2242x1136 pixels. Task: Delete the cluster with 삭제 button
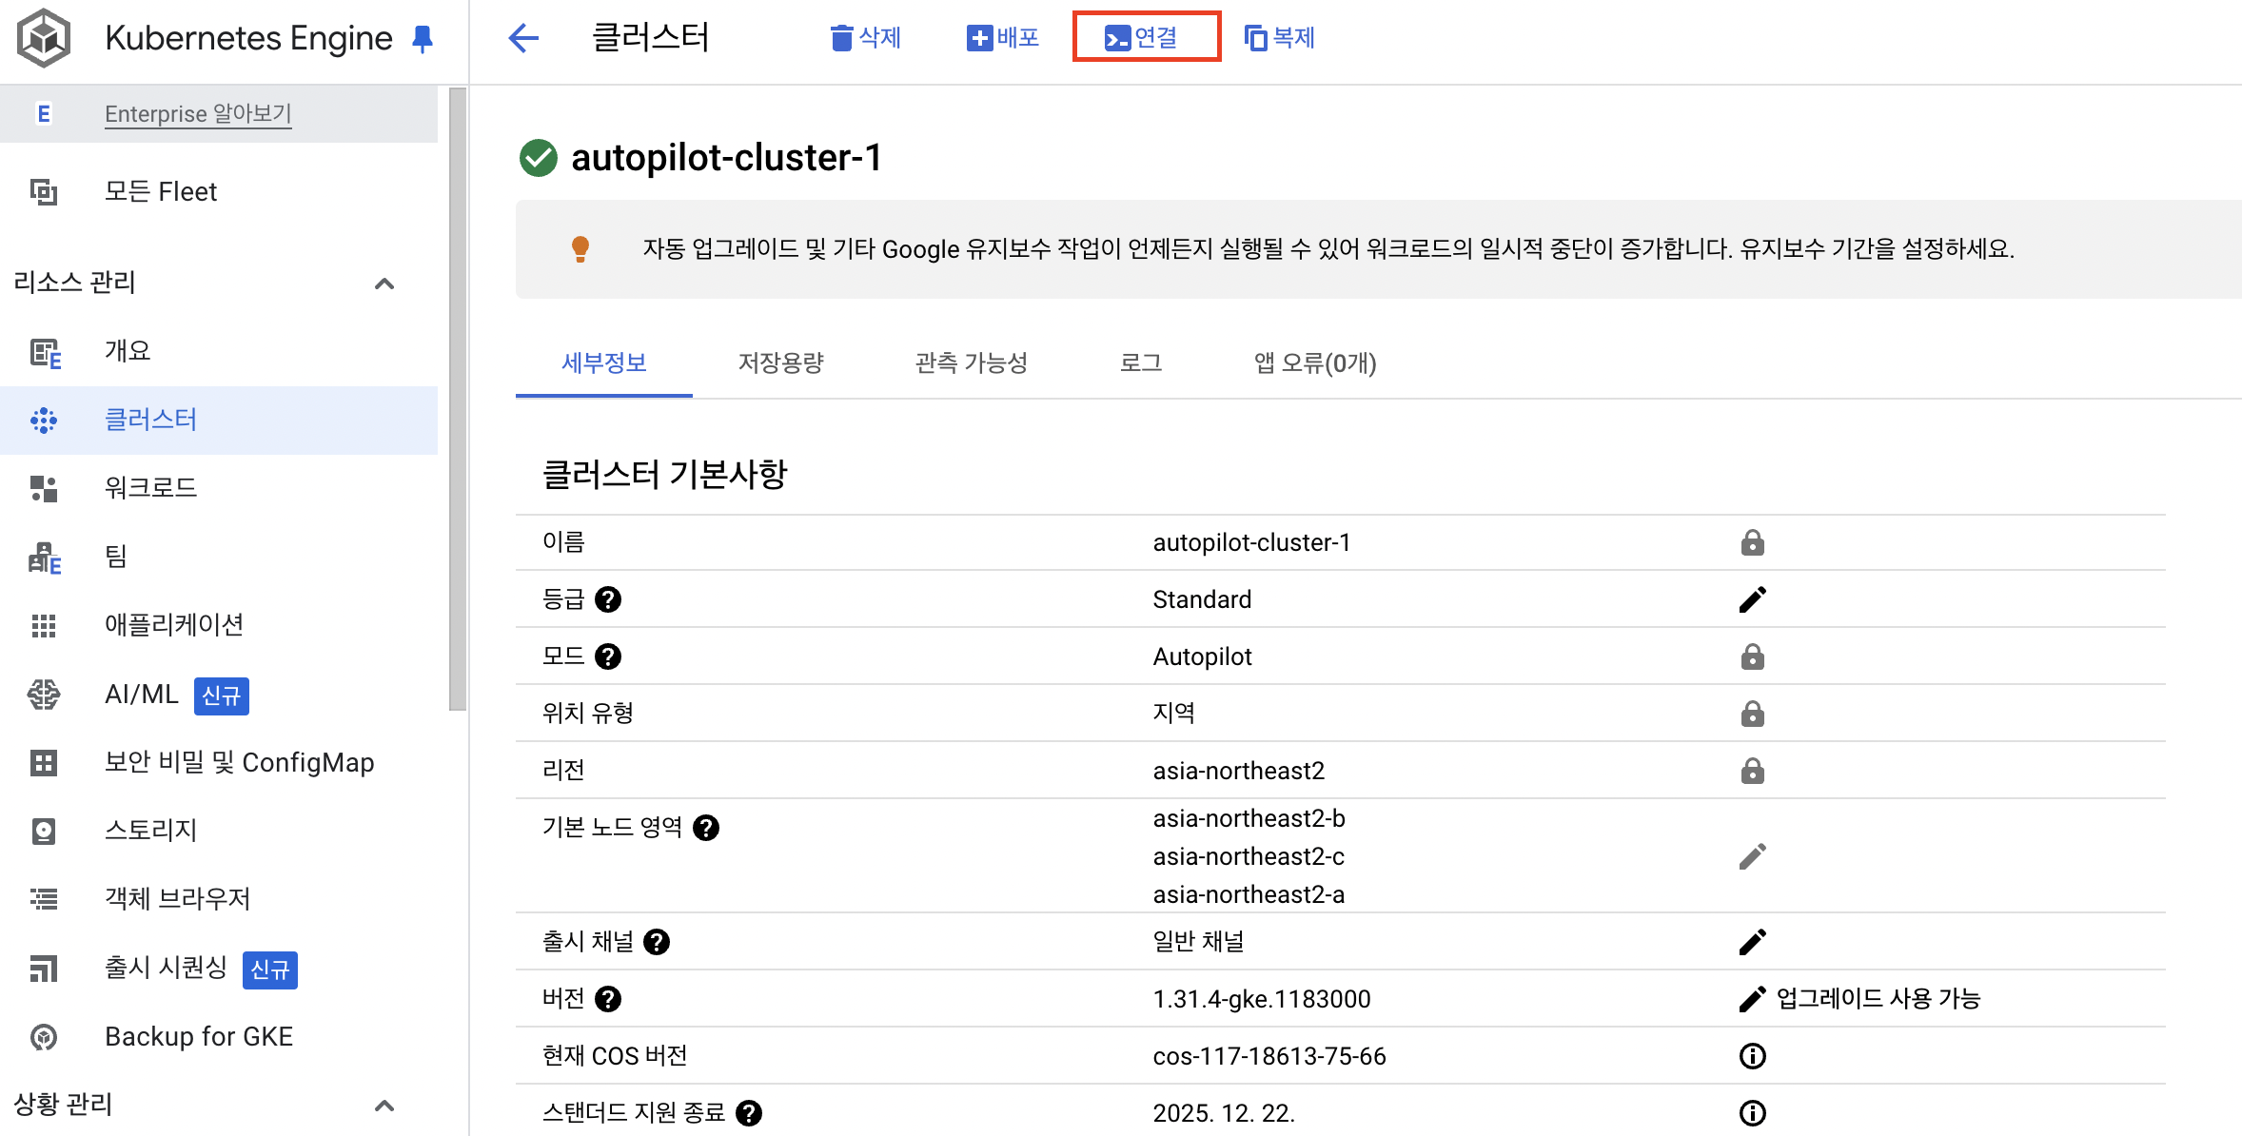[x=865, y=38]
